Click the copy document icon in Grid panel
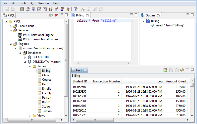Viewport: 197px width, 124px height. (177, 70)
